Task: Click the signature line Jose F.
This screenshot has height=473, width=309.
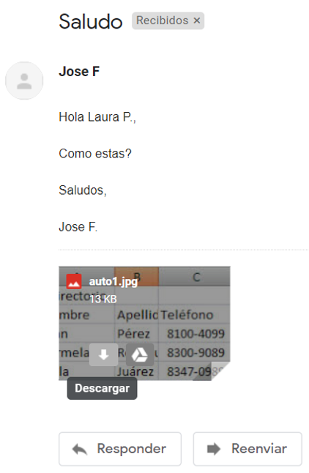Action: coord(78,227)
